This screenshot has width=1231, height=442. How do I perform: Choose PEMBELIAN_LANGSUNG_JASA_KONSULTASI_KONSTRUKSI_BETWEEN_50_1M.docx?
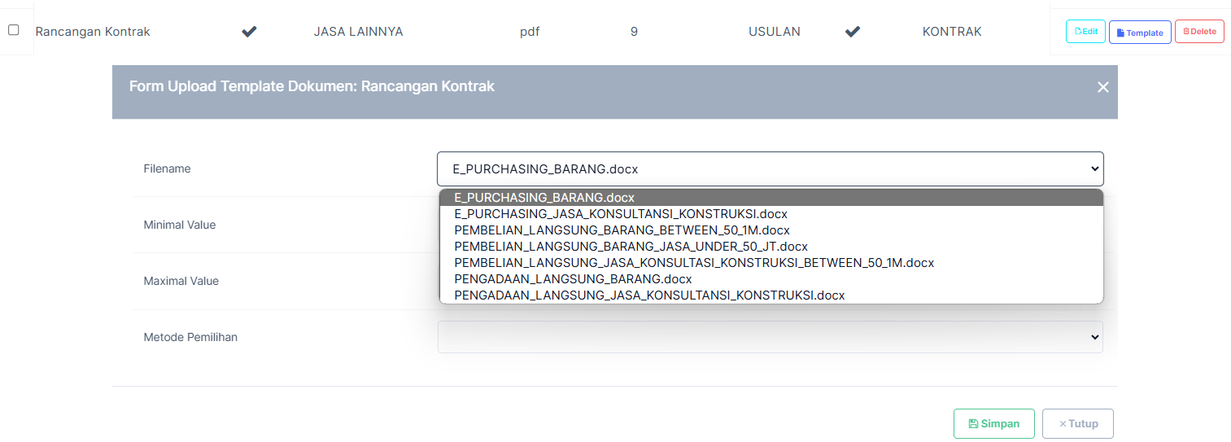click(x=694, y=263)
